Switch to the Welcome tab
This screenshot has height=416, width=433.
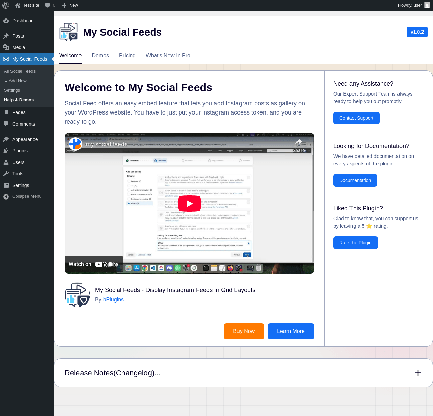click(70, 56)
